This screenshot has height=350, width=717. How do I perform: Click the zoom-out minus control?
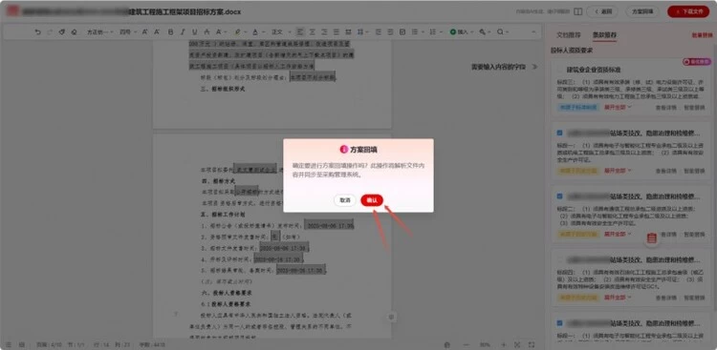pyautogui.click(x=466, y=344)
